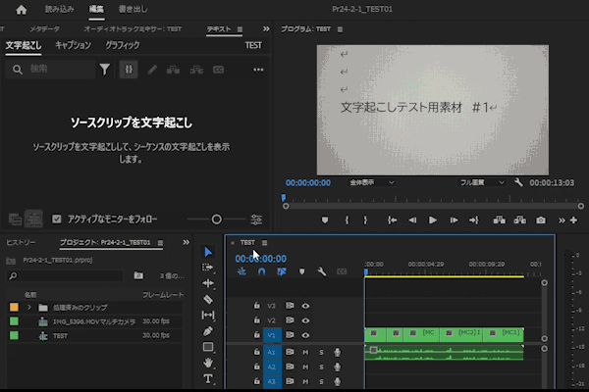Go to In point button
Screen dimensions: 589x392
click(392, 220)
